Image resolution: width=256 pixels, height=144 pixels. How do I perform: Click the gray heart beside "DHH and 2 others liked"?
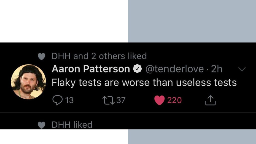point(41,57)
